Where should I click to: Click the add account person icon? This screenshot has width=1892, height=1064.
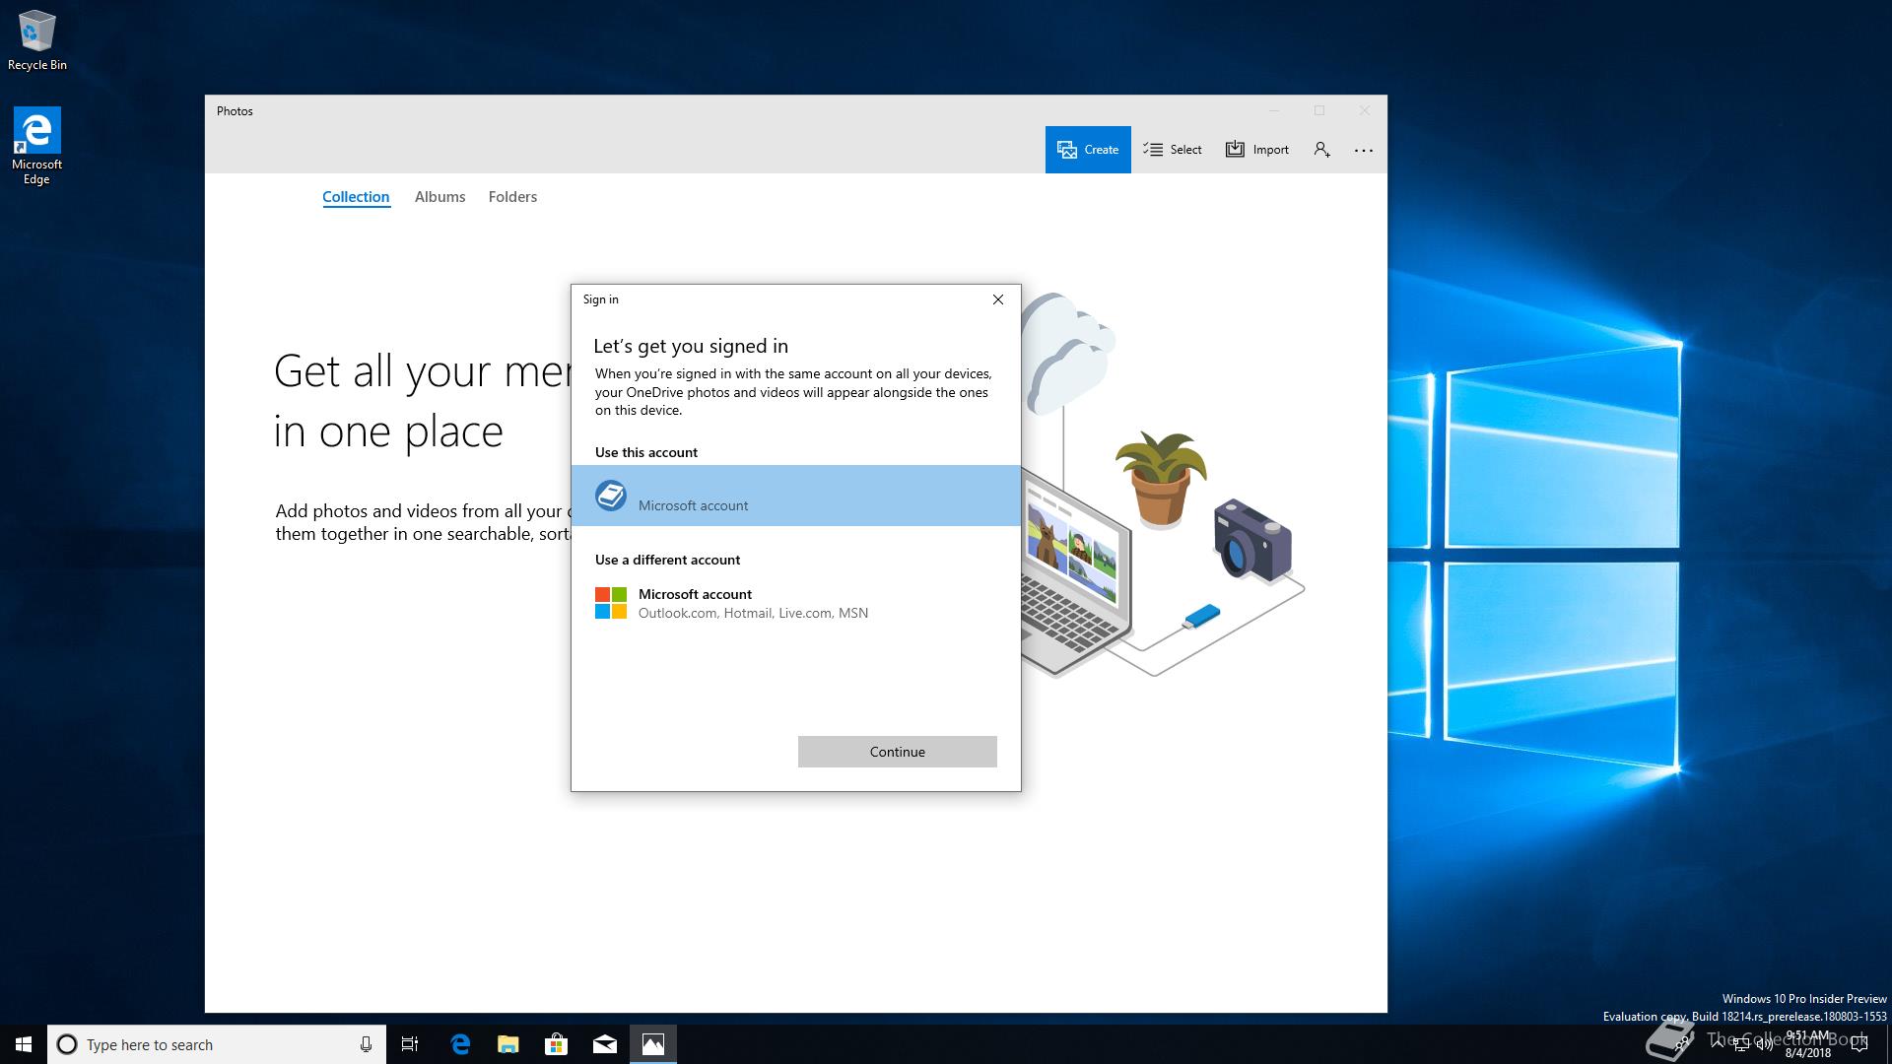click(x=1321, y=150)
